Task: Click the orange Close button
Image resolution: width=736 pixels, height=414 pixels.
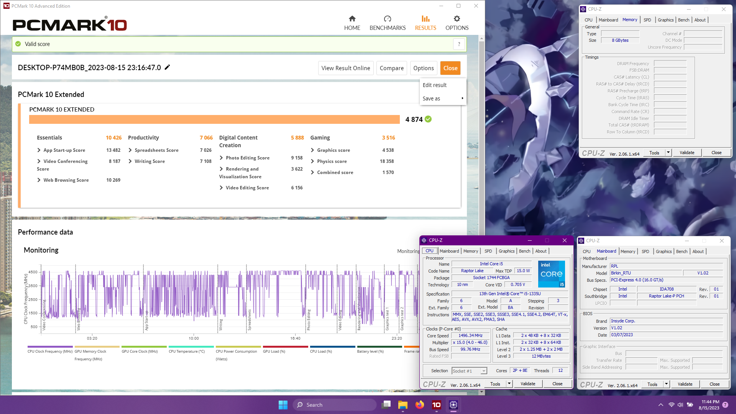Action: (x=450, y=68)
